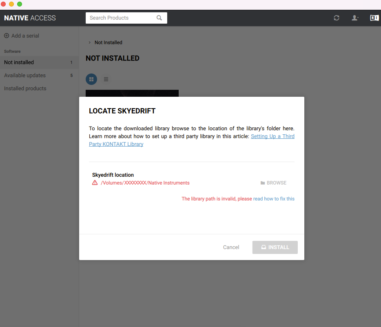
Task: Open Available updates in the sidebar
Action: [x=39, y=76]
